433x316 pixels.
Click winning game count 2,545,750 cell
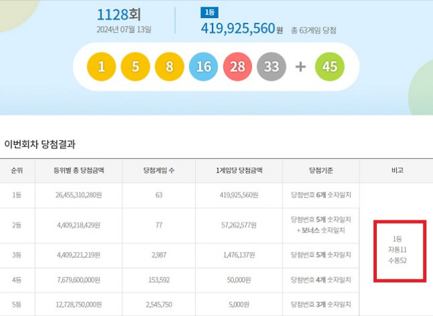(x=159, y=305)
